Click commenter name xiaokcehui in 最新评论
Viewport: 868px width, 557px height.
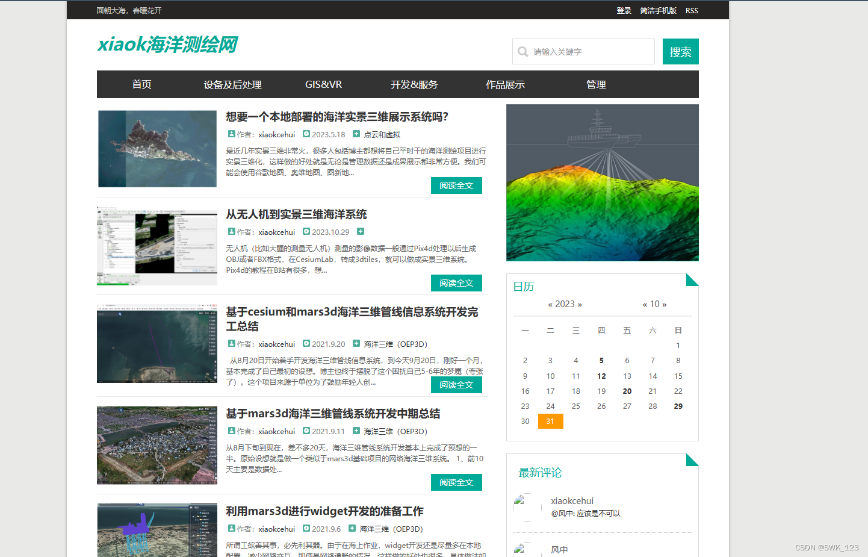pyautogui.click(x=572, y=501)
